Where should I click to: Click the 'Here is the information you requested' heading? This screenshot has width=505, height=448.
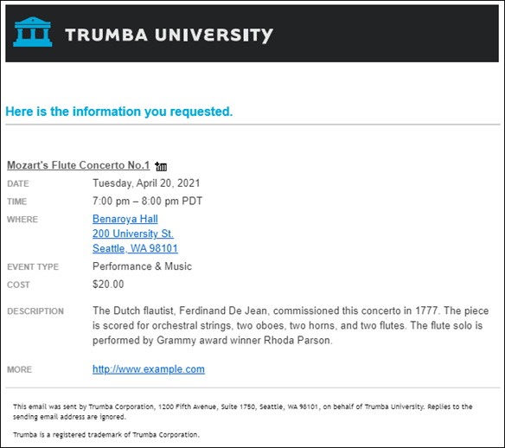[x=118, y=112]
